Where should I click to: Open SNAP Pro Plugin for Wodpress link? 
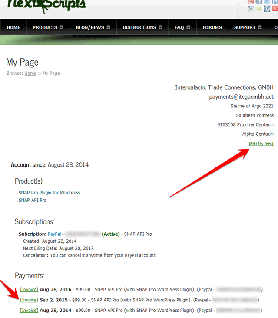[49, 193]
